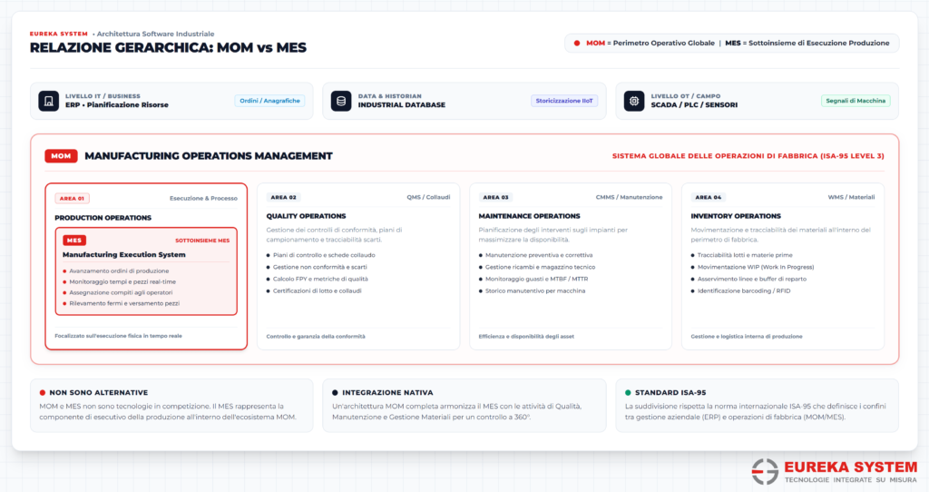
Task: Click the Eureka System logo mark
Action: click(765, 472)
